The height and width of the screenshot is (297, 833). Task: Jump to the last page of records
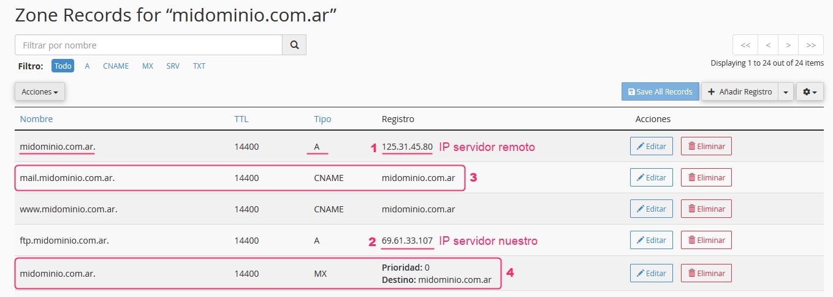click(811, 45)
